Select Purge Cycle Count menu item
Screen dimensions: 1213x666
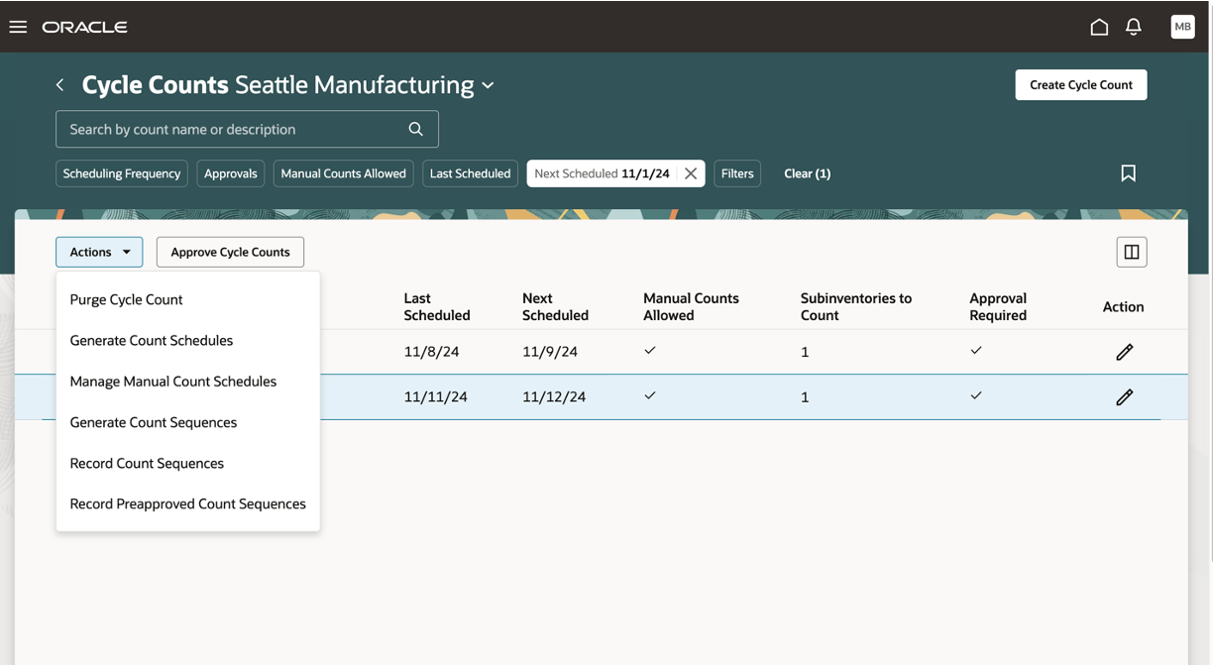click(x=126, y=299)
